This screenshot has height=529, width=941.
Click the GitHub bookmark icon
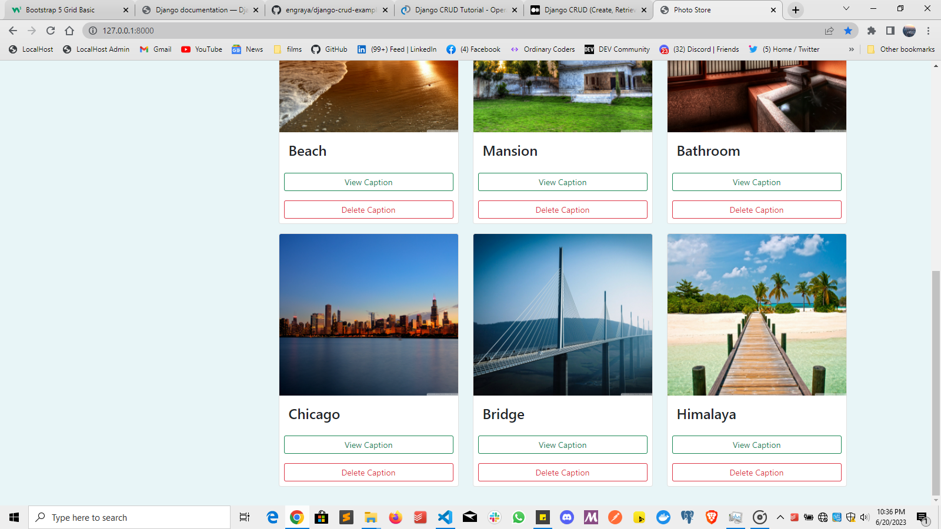[x=317, y=49]
